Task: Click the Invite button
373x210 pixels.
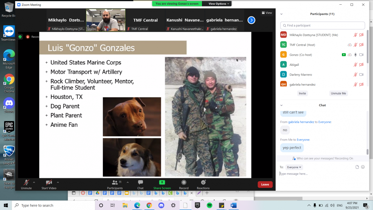Action: [x=302, y=93]
